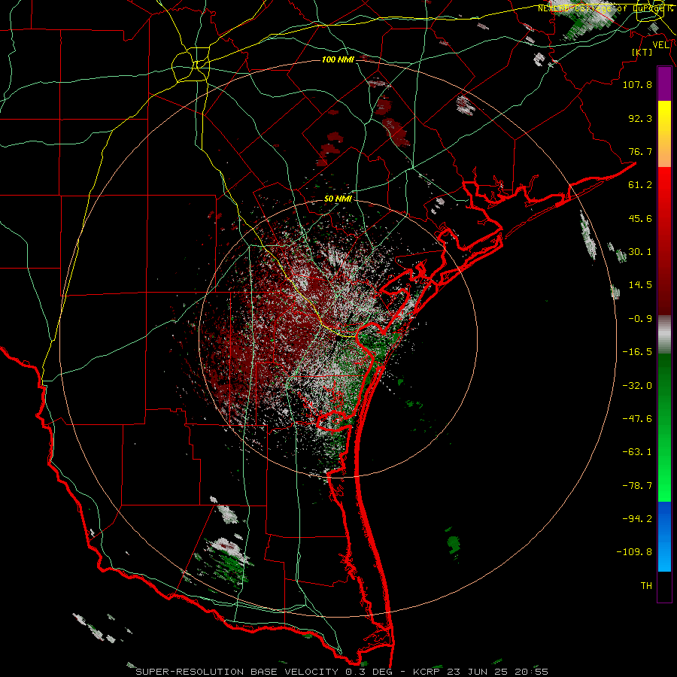This screenshot has width=677, height=677.
Task: Click the -78.7 velocity scale value
Action: pyautogui.click(x=637, y=486)
